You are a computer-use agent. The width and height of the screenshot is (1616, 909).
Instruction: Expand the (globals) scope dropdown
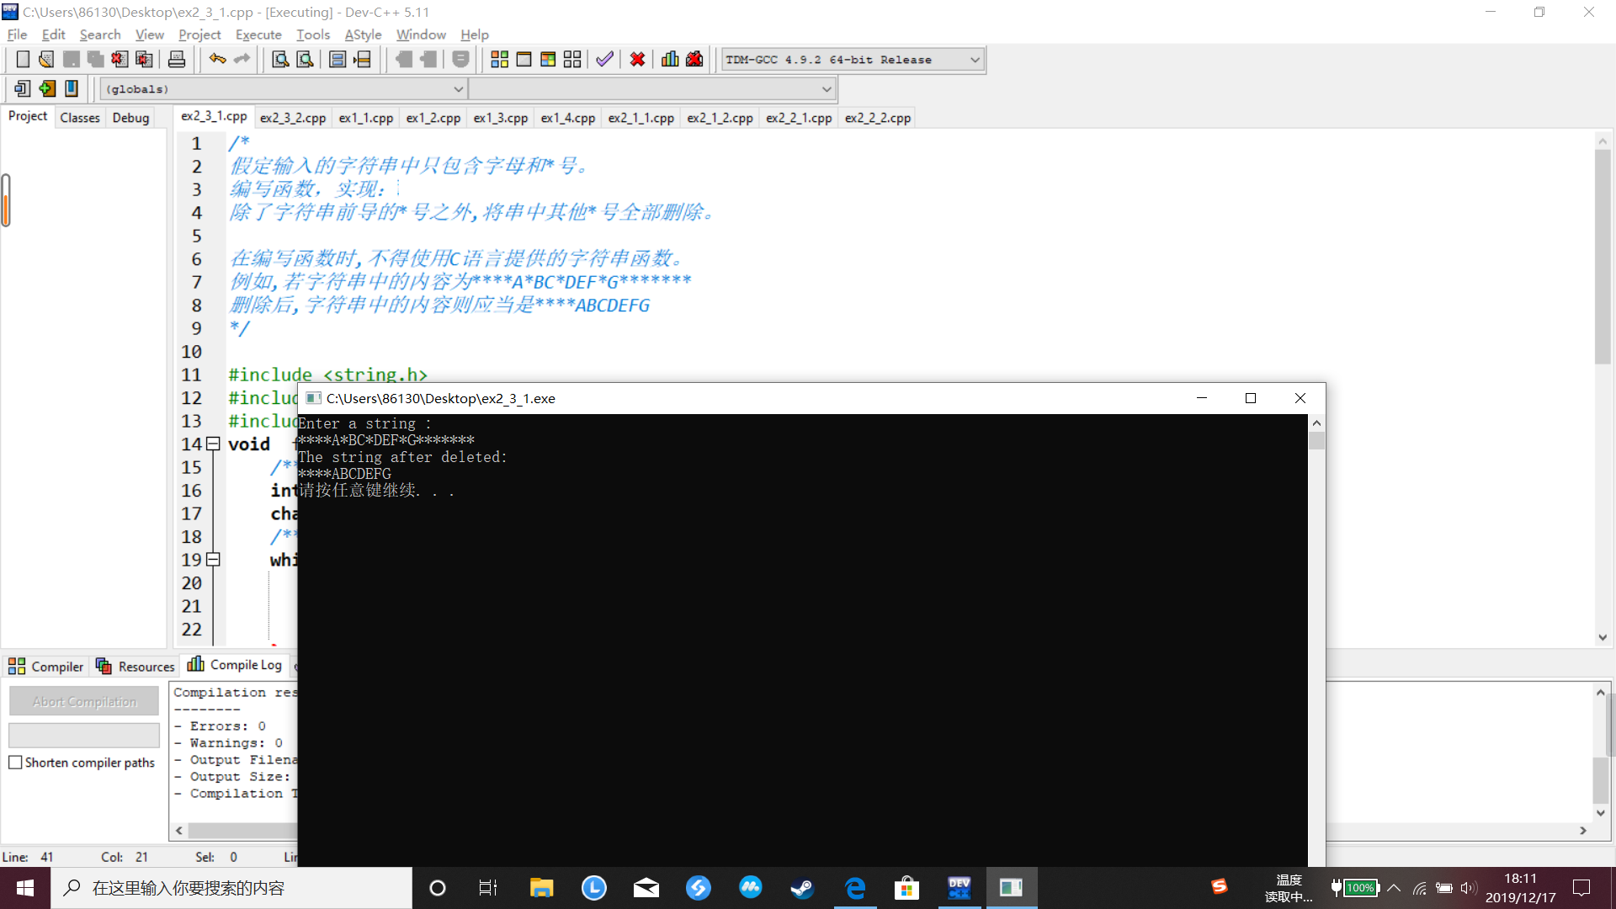[x=458, y=89]
